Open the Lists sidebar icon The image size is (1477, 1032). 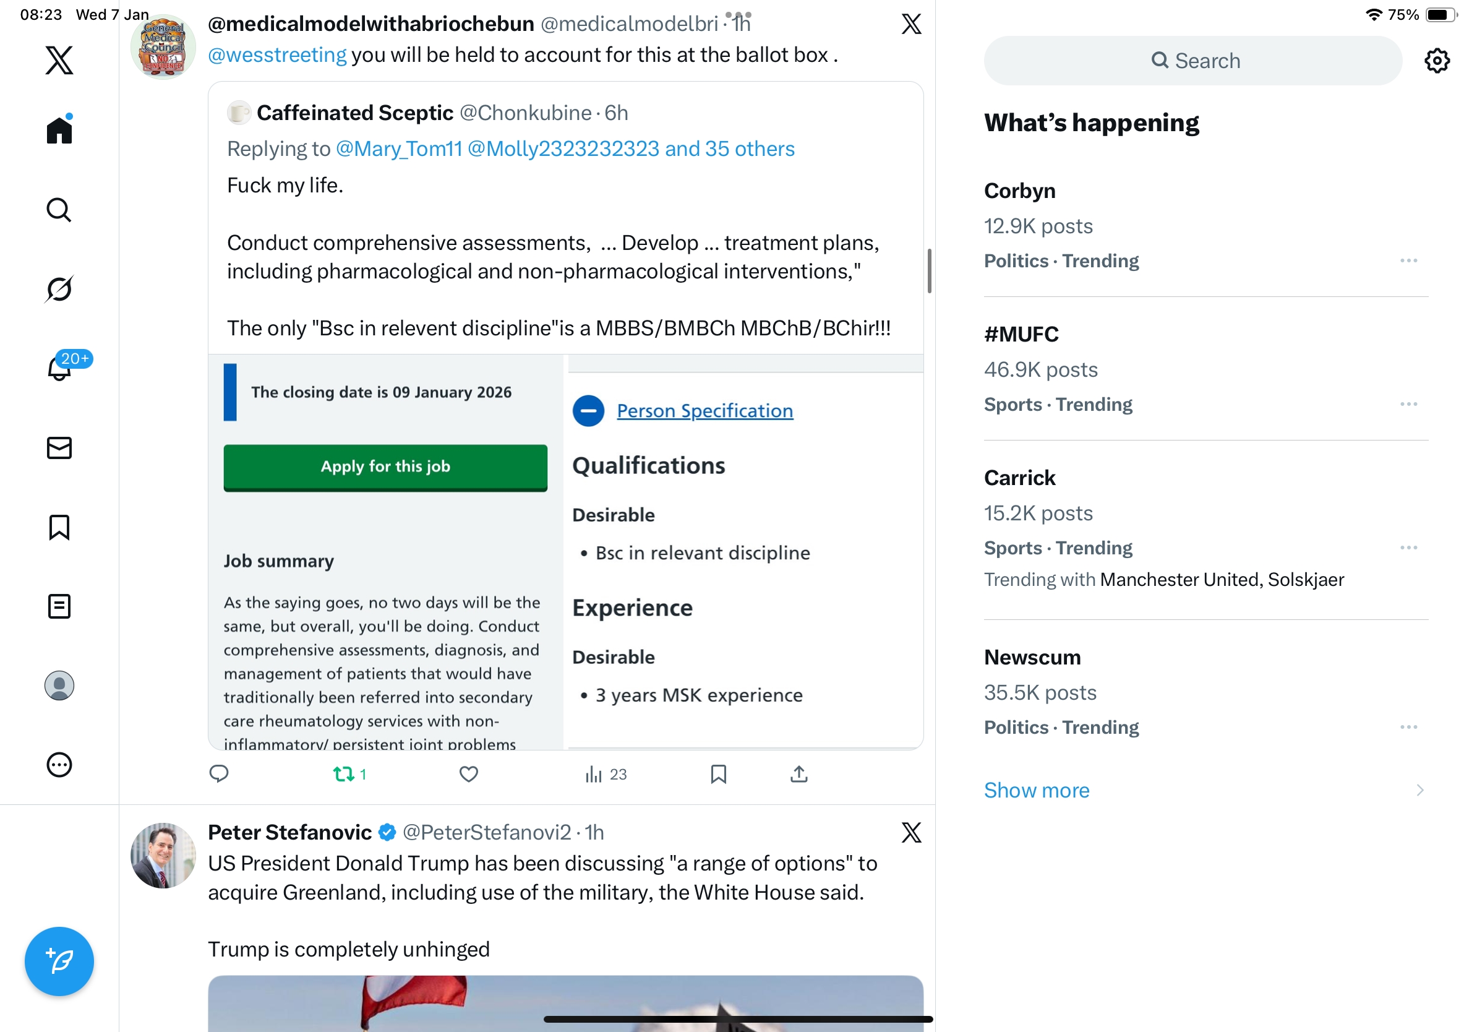point(59,606)
